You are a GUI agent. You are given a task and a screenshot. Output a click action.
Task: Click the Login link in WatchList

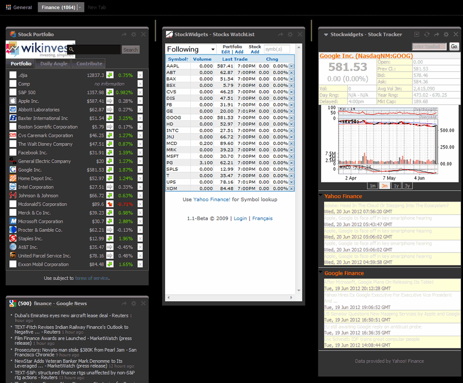tap(240, 218)
